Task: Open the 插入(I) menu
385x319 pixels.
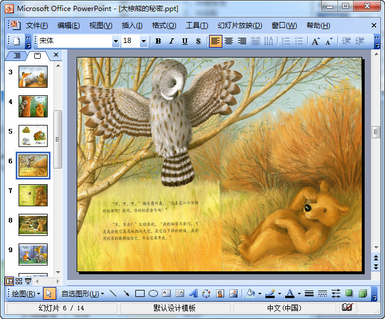Action: [132, 26]
